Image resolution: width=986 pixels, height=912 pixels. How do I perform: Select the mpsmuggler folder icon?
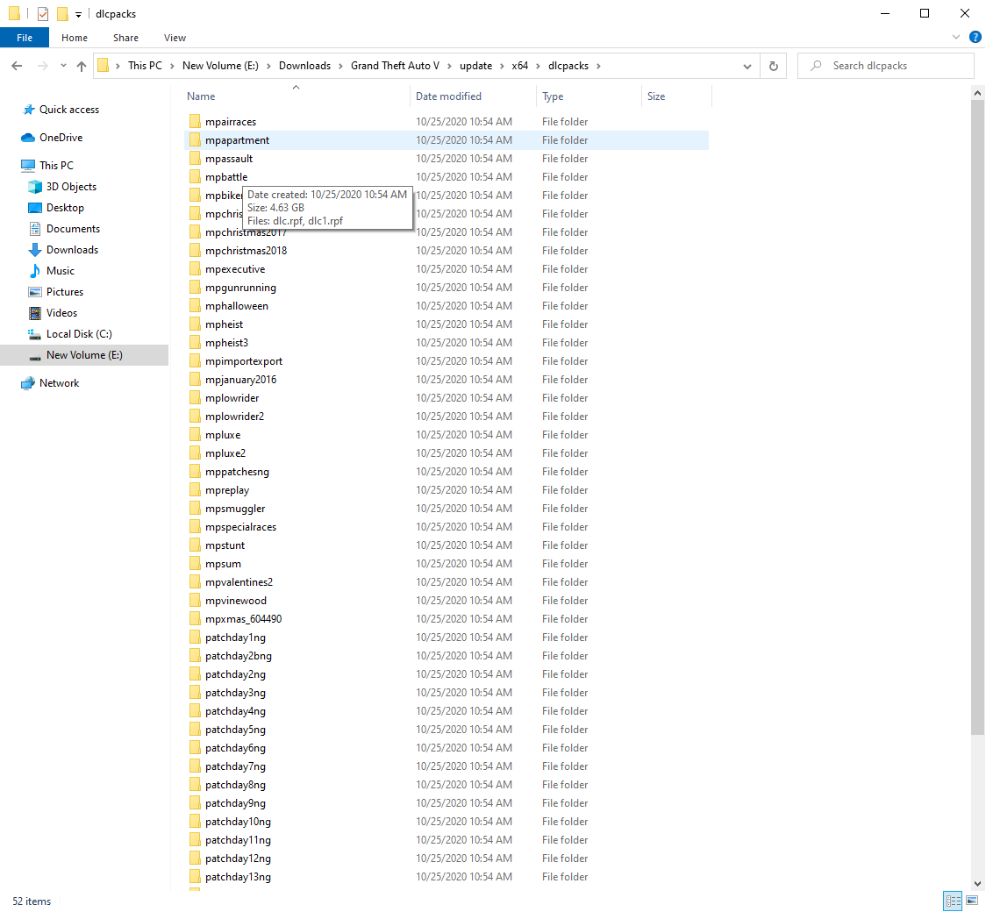point(195,508)
